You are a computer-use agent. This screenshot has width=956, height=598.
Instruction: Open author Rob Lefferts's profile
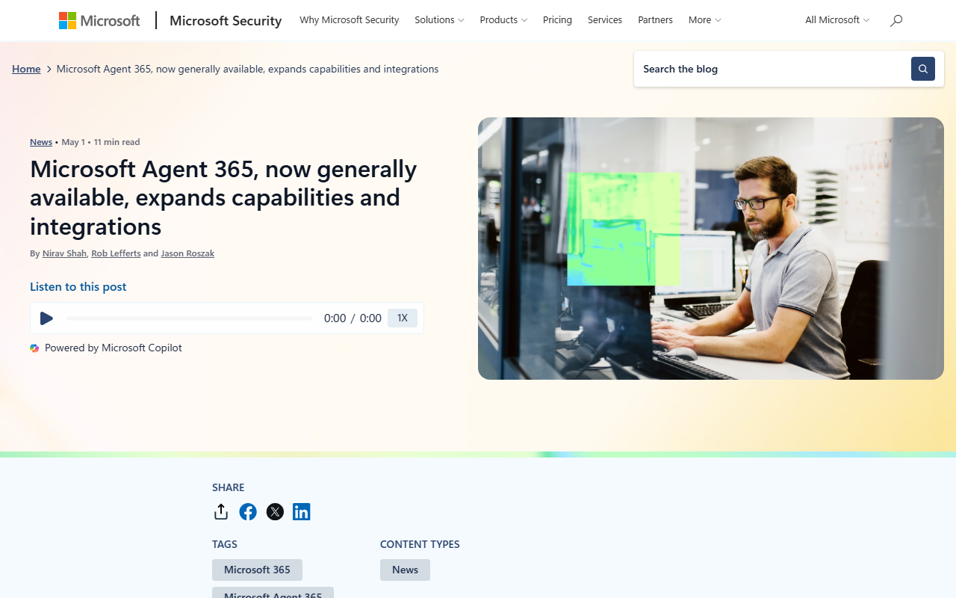[116, 253]
